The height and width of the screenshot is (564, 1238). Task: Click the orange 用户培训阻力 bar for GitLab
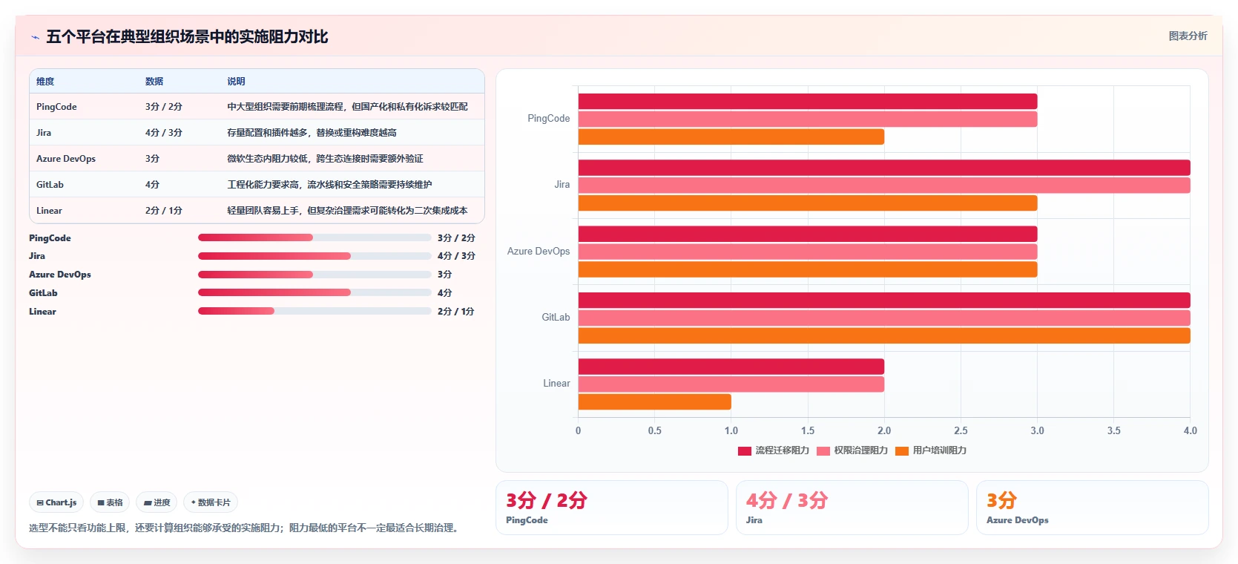pos(884,335)
